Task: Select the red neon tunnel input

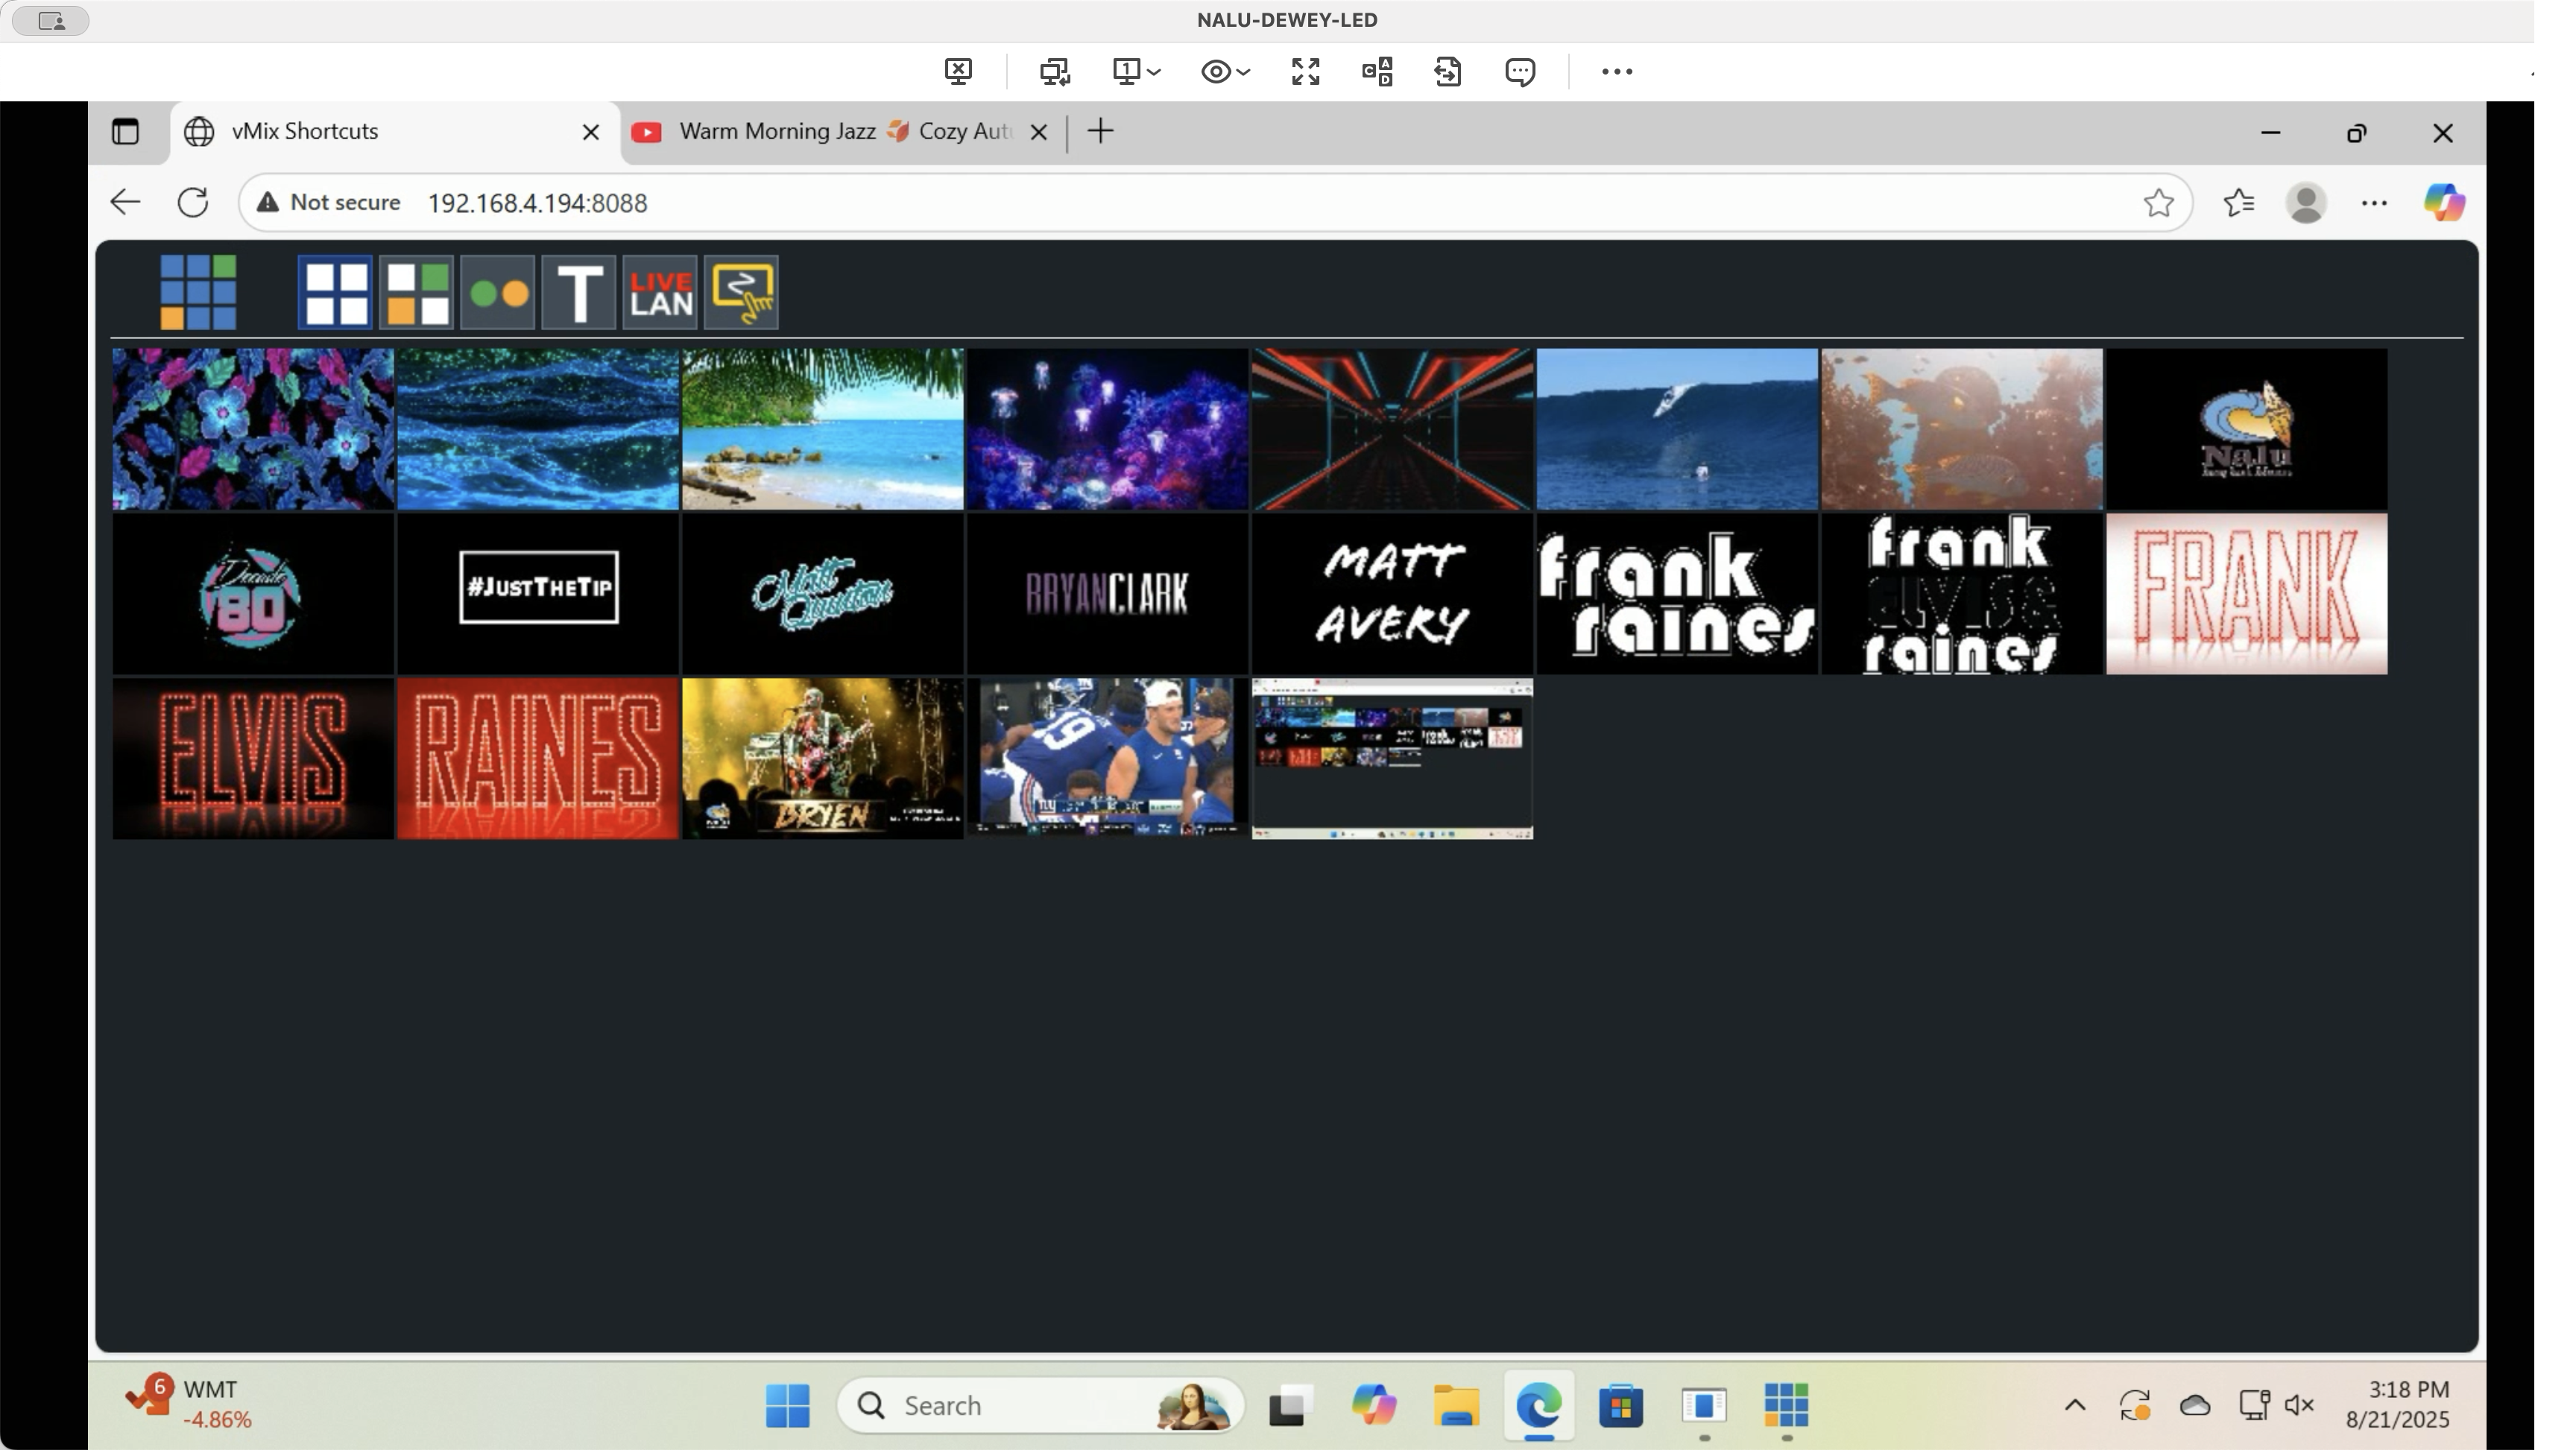Action: [x=1392, y=429]
